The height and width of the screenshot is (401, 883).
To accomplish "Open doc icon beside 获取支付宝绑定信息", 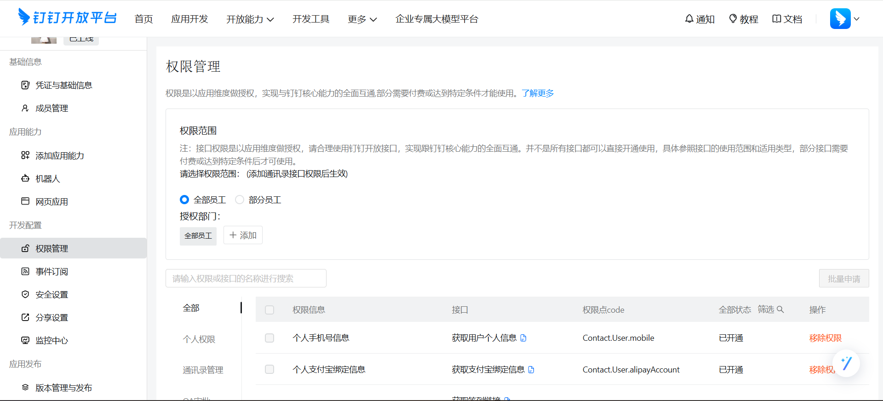I will click(531, 370).
